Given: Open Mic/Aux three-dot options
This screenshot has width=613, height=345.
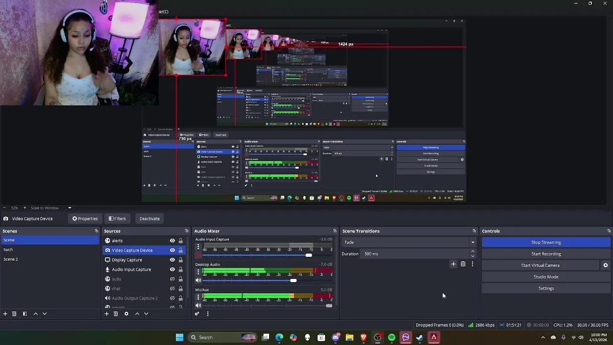Looking at the screenshot, I should point(198,297).
